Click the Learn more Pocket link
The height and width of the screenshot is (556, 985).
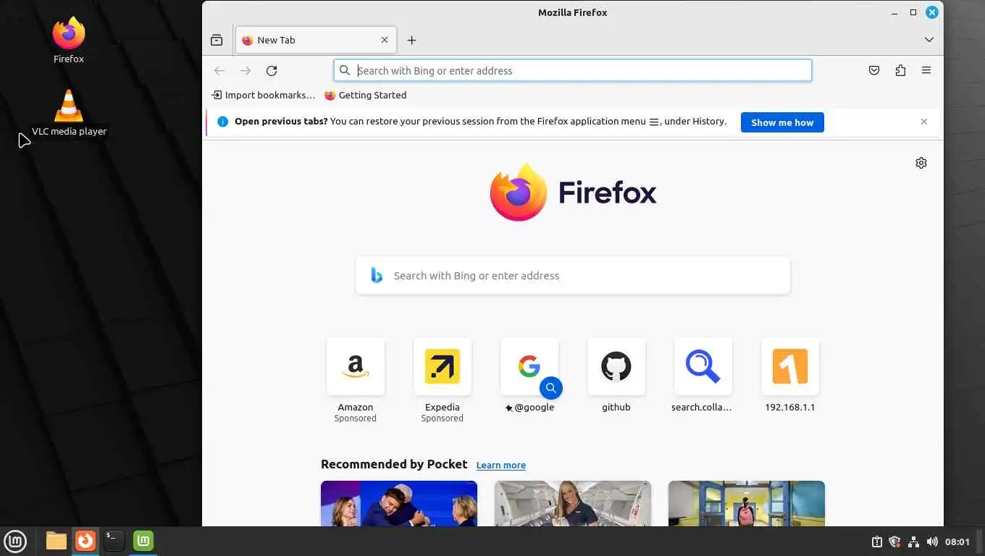[501, 466]
